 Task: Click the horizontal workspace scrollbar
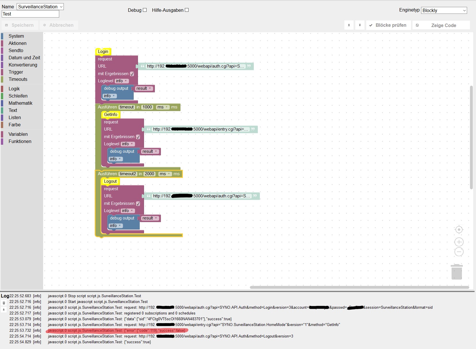[359, 287]
